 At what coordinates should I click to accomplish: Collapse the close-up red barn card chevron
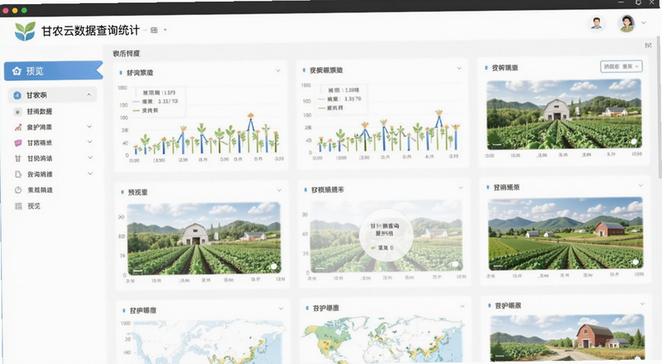642,304
